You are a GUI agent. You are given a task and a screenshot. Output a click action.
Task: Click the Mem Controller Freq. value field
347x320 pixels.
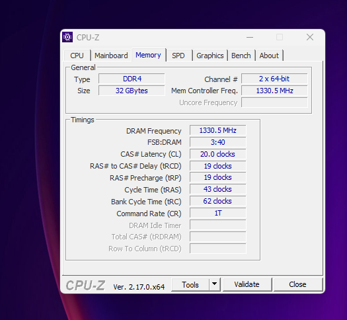click(274, 91)
